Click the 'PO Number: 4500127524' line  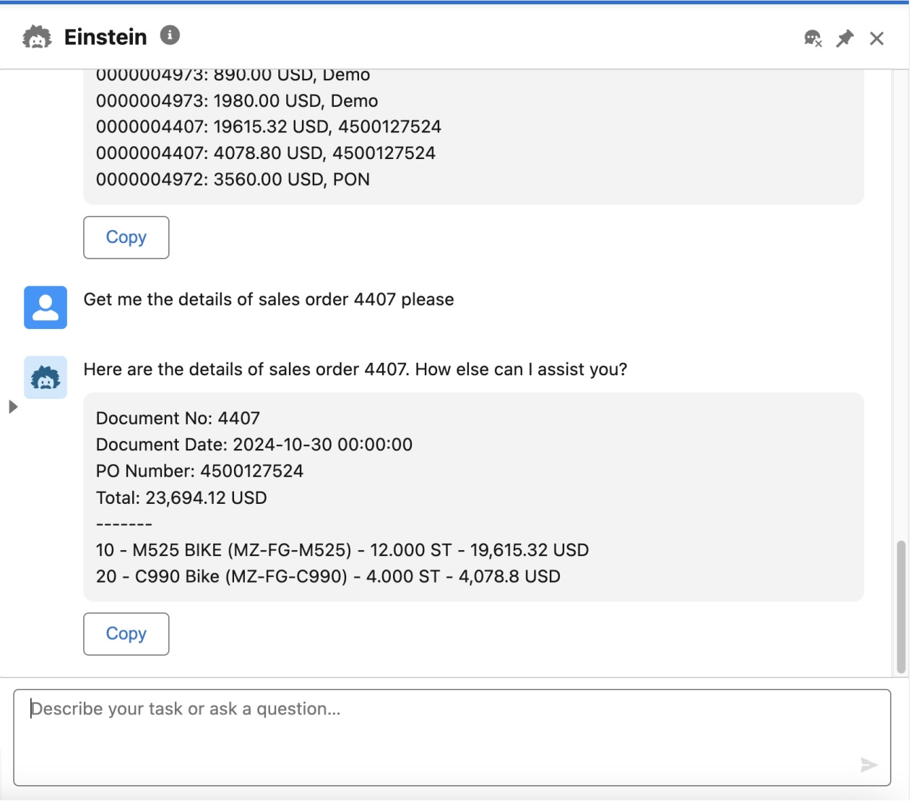(x=199, y=471)
